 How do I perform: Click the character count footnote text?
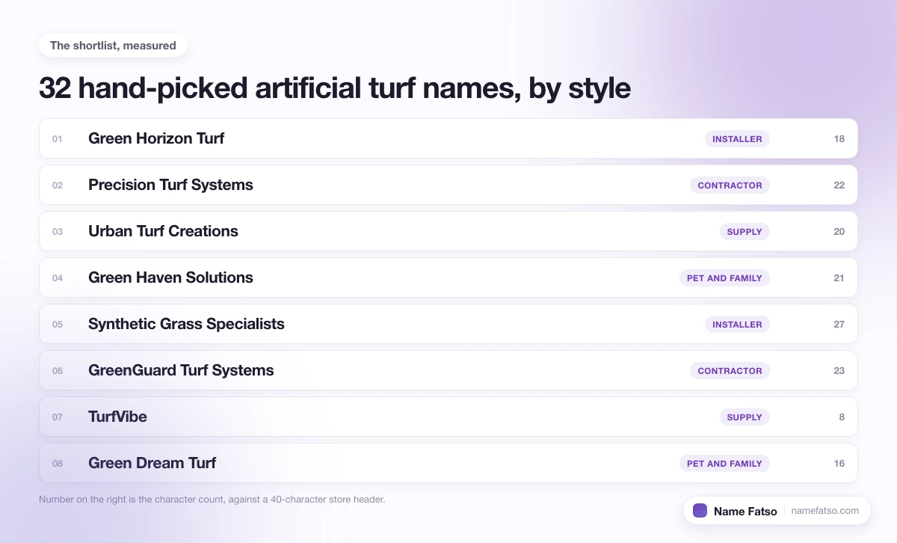click(x=212, y=499)
